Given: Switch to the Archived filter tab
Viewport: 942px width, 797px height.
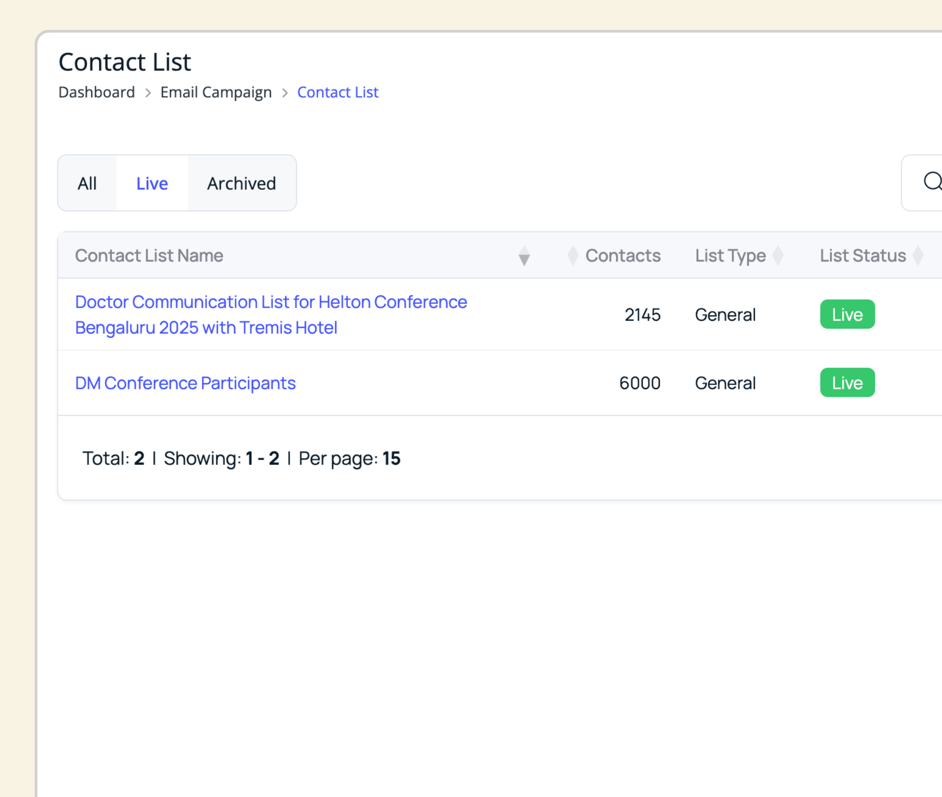Looking at the screenshot, I should pos(241,183).
